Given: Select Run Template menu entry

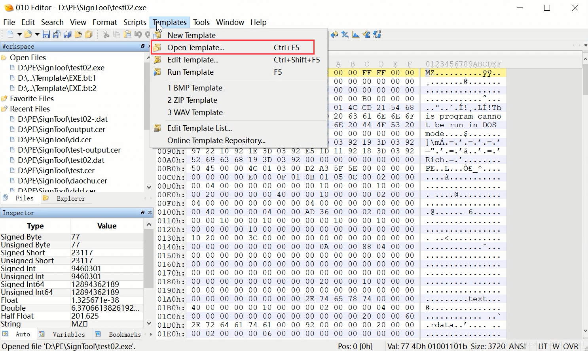Looking at the screenshot, I should click(x=239, y=72).
